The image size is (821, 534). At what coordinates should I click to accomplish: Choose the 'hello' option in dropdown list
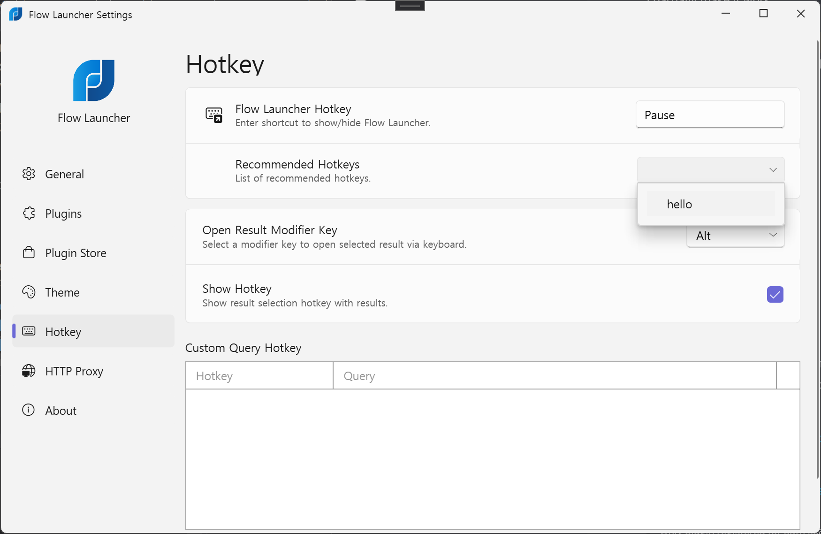(711, 204)
